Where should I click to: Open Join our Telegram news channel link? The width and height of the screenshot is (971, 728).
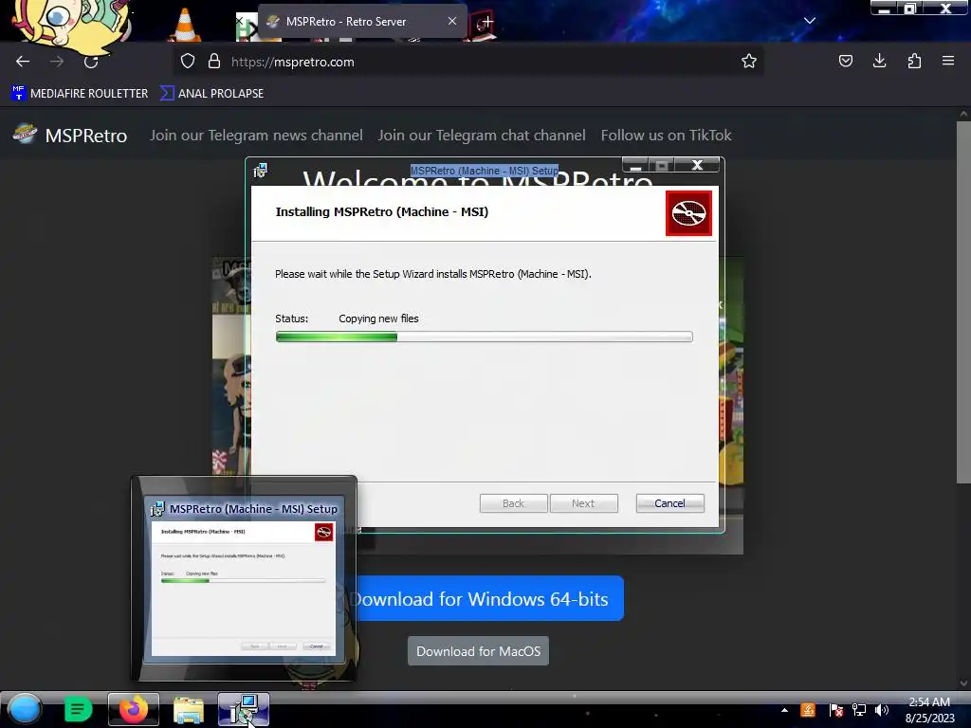(256, 135)
